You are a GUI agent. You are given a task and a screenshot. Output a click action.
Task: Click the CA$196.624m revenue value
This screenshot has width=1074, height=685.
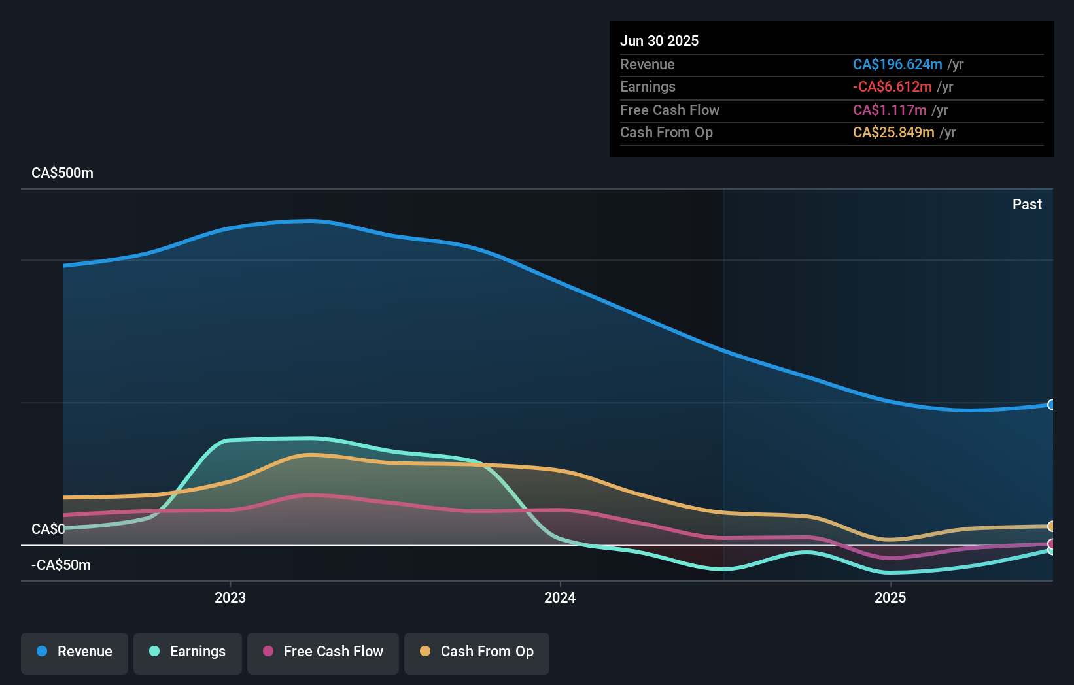[897, 64]
